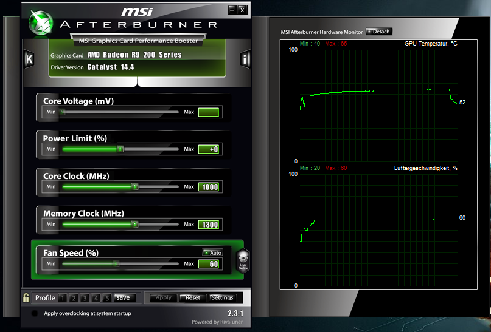Click the Memory Clock 1300 value field

click(x=209, y=224)
